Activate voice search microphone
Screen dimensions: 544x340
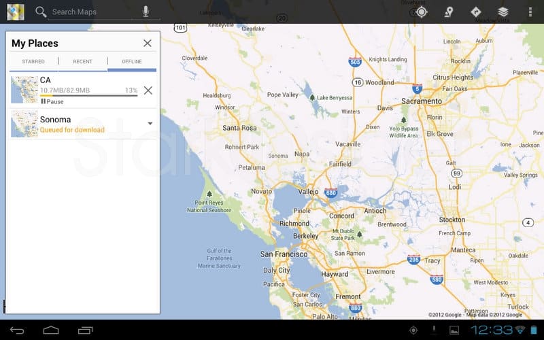(146, 12)
